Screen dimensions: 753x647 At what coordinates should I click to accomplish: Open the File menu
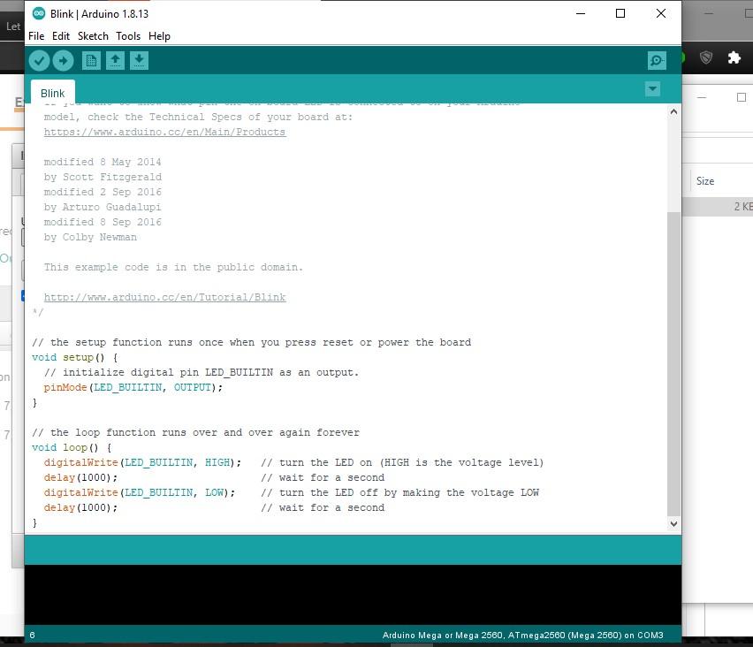point(35,36)
